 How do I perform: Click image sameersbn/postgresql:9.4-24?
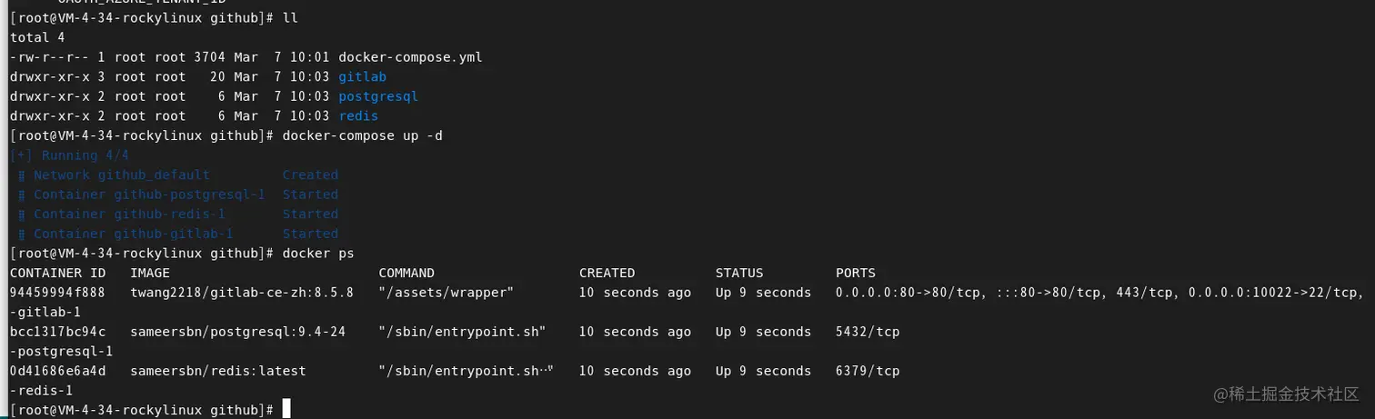[238, 332]
